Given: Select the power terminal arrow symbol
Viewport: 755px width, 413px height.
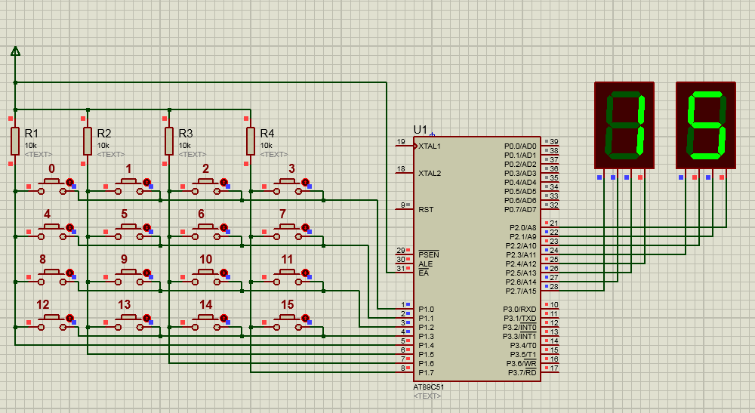Looking at the screenshot, I should 15,51.
